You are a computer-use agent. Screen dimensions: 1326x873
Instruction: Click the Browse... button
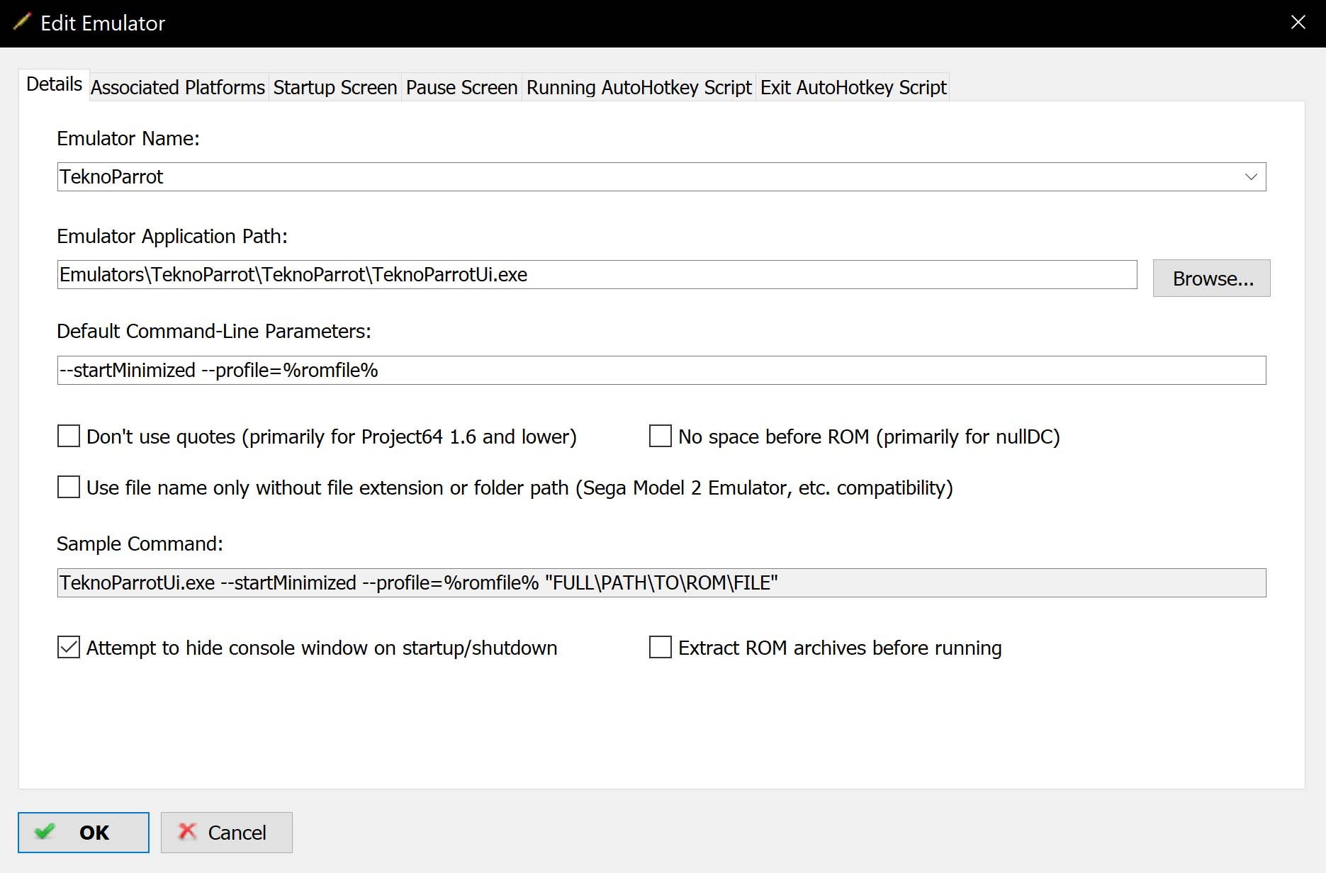[1212, 278]
